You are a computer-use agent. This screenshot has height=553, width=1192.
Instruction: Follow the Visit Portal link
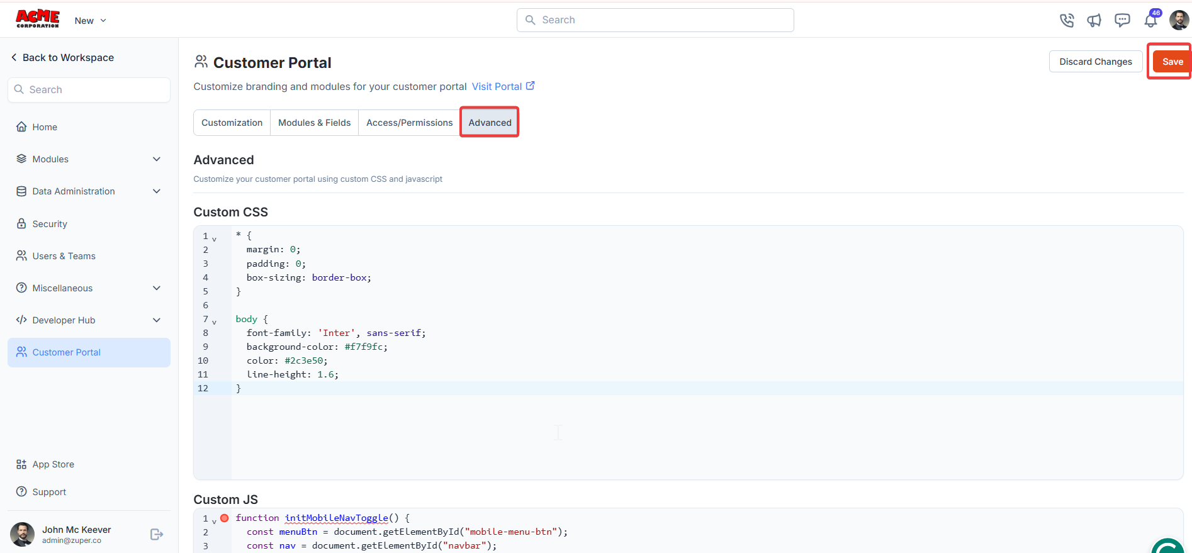[x=497, y=86]
